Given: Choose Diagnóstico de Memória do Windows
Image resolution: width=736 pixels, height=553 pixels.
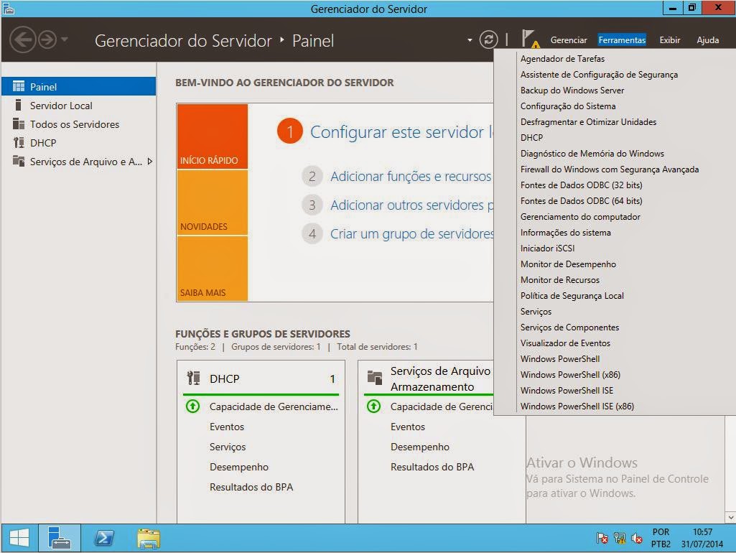Looking at the screenshot, I should 592,154.
